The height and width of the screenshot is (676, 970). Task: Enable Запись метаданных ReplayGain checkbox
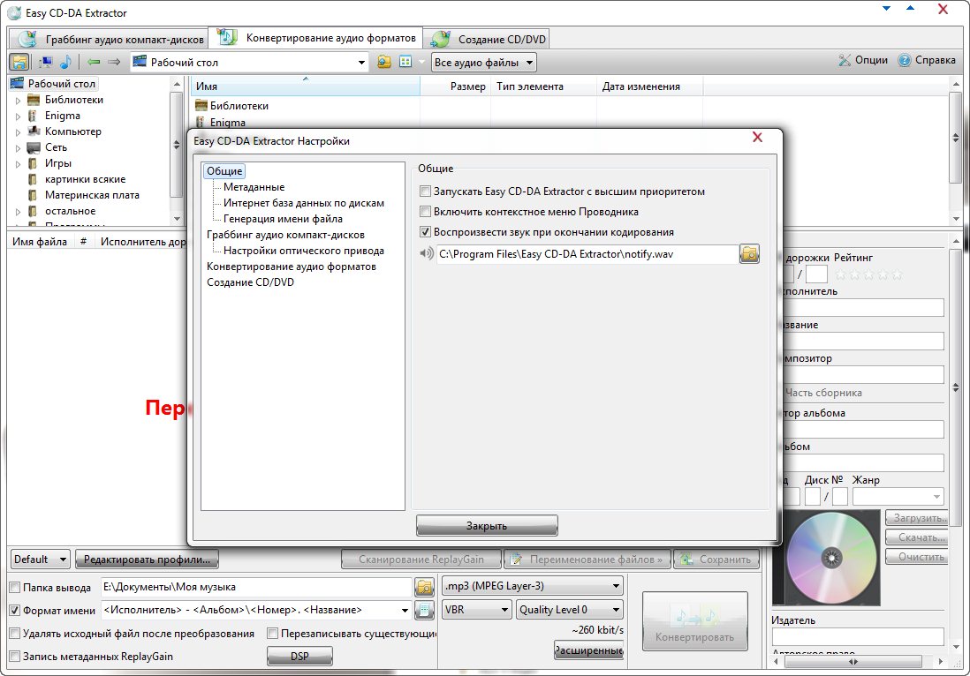coord(15,657)
